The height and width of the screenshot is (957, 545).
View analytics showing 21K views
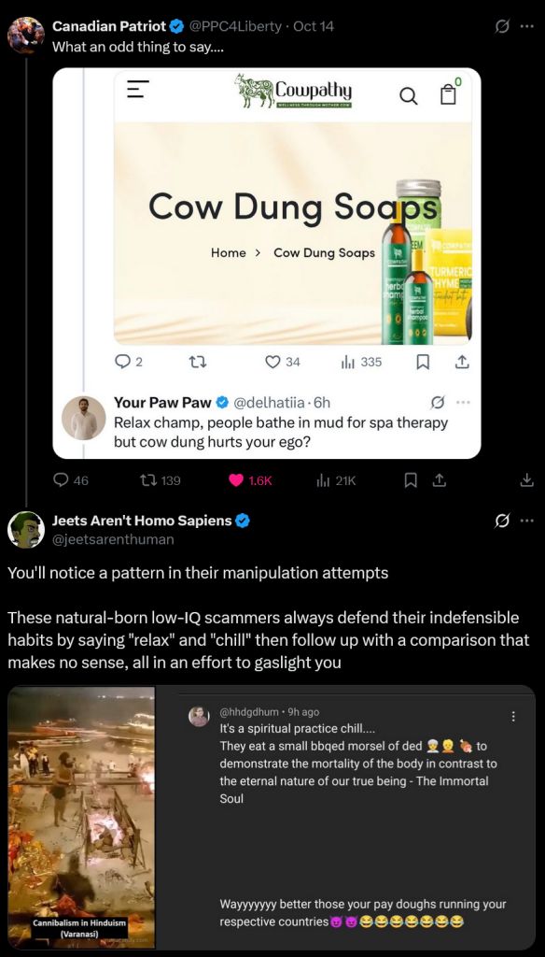(336, 480)
